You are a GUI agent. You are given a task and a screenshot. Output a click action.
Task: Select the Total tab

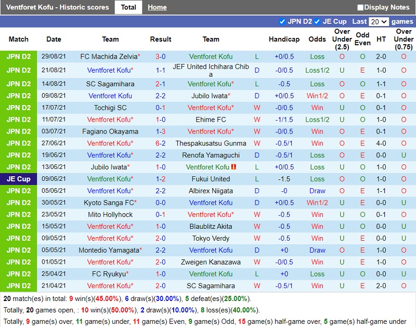pos(128,7)
